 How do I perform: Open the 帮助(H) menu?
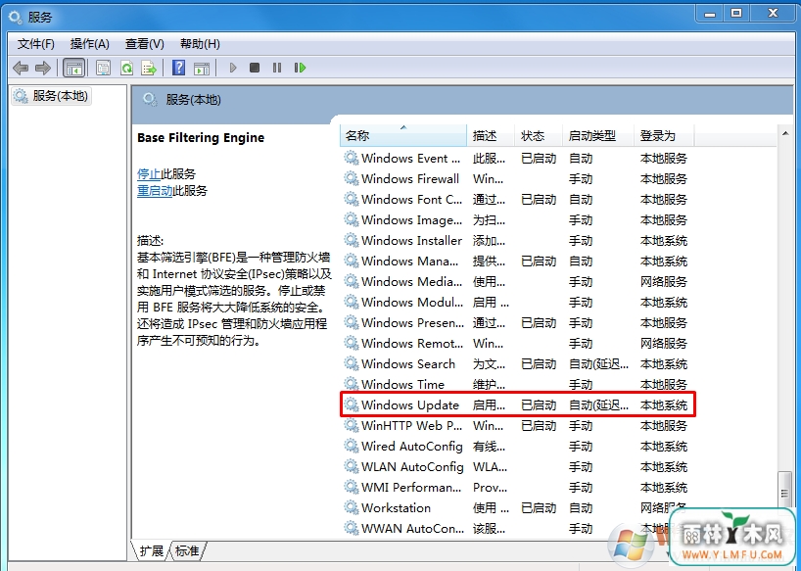pos(200,44)
